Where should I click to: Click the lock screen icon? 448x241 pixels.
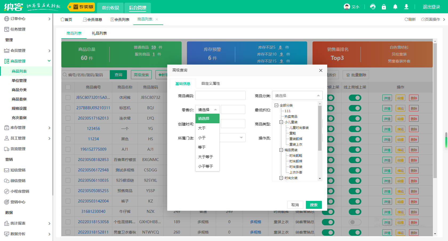(x=384, y=7)
